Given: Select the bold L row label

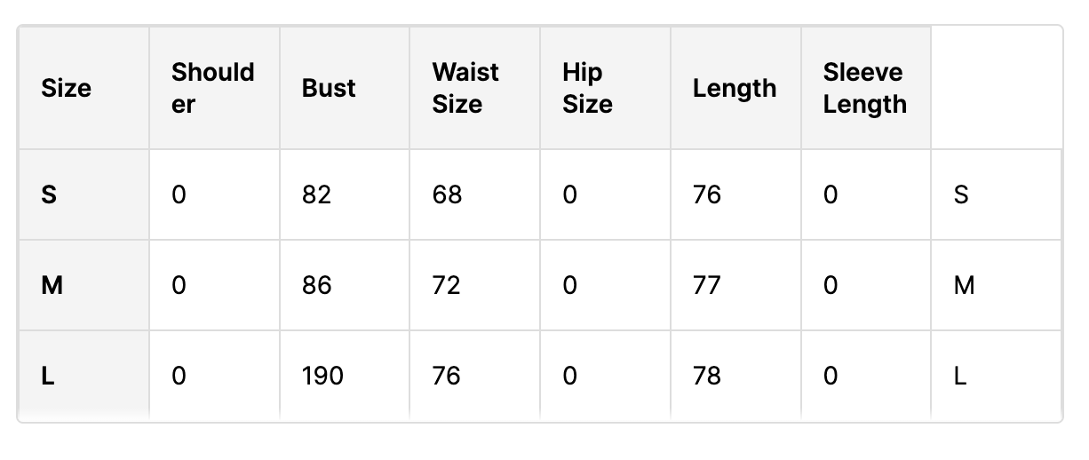Looking at the screenshot, I should 48,377.
